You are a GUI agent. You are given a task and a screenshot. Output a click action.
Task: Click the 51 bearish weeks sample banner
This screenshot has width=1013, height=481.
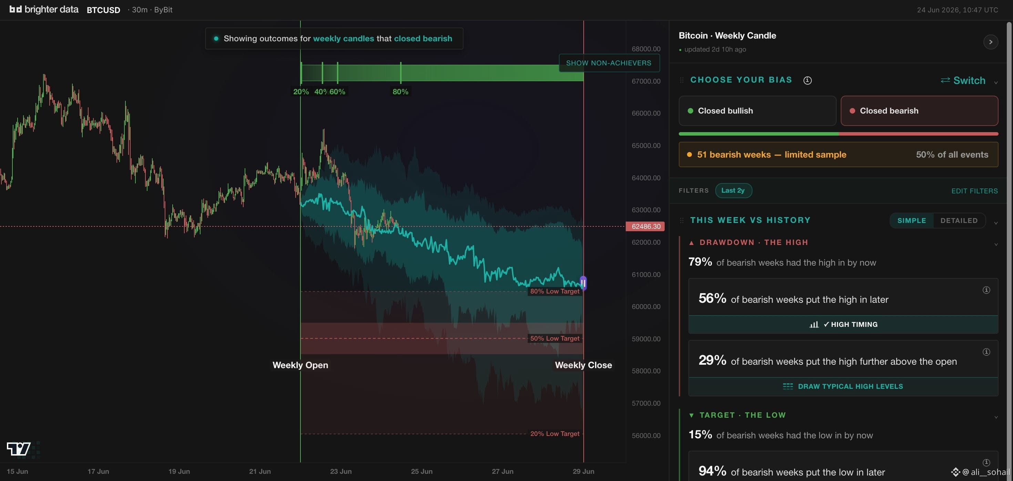coord(838,154)
